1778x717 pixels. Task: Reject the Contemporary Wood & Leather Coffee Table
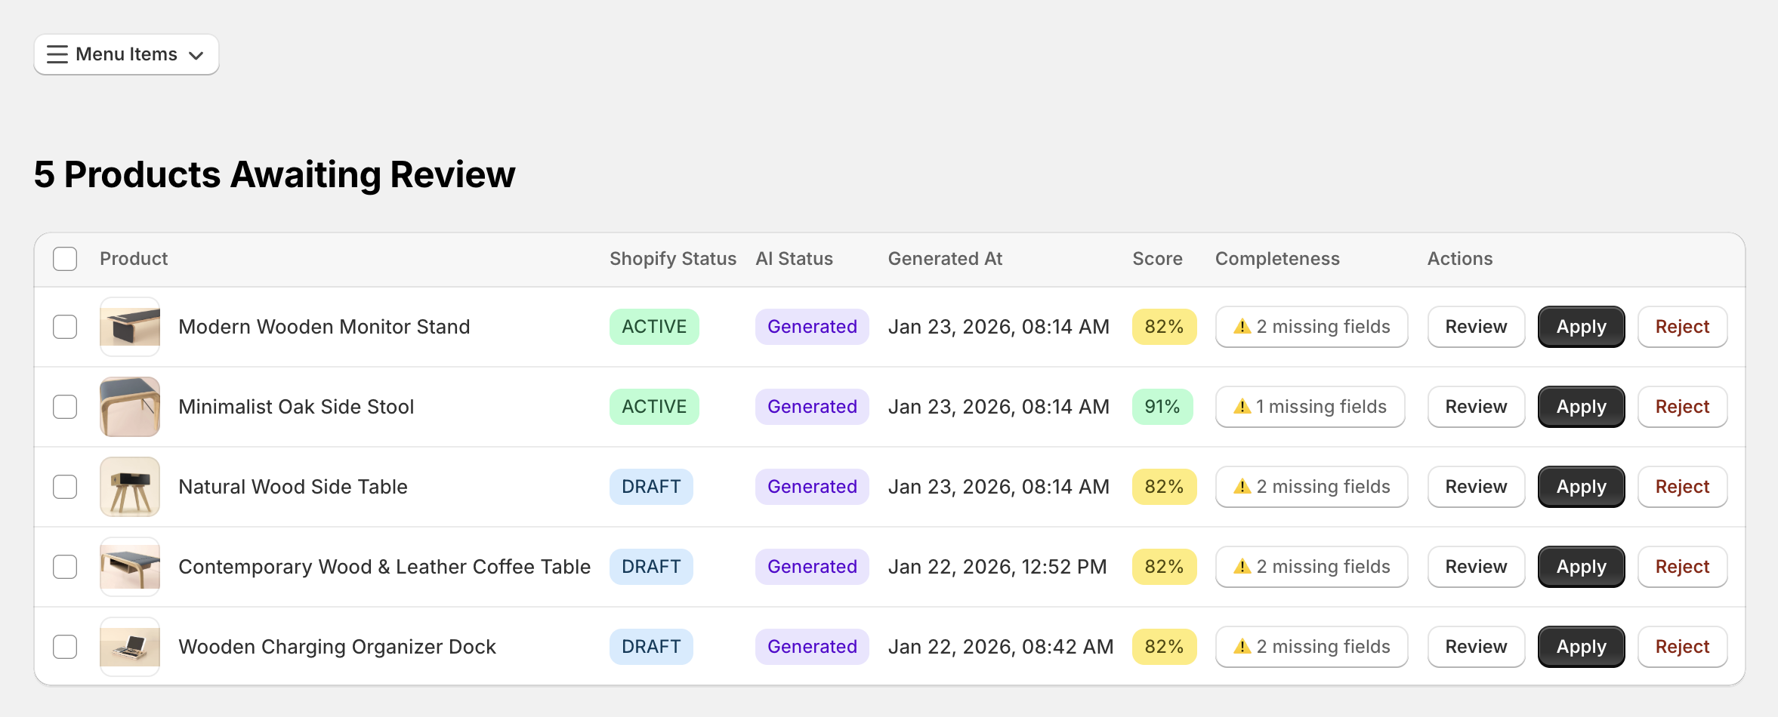1682,567
